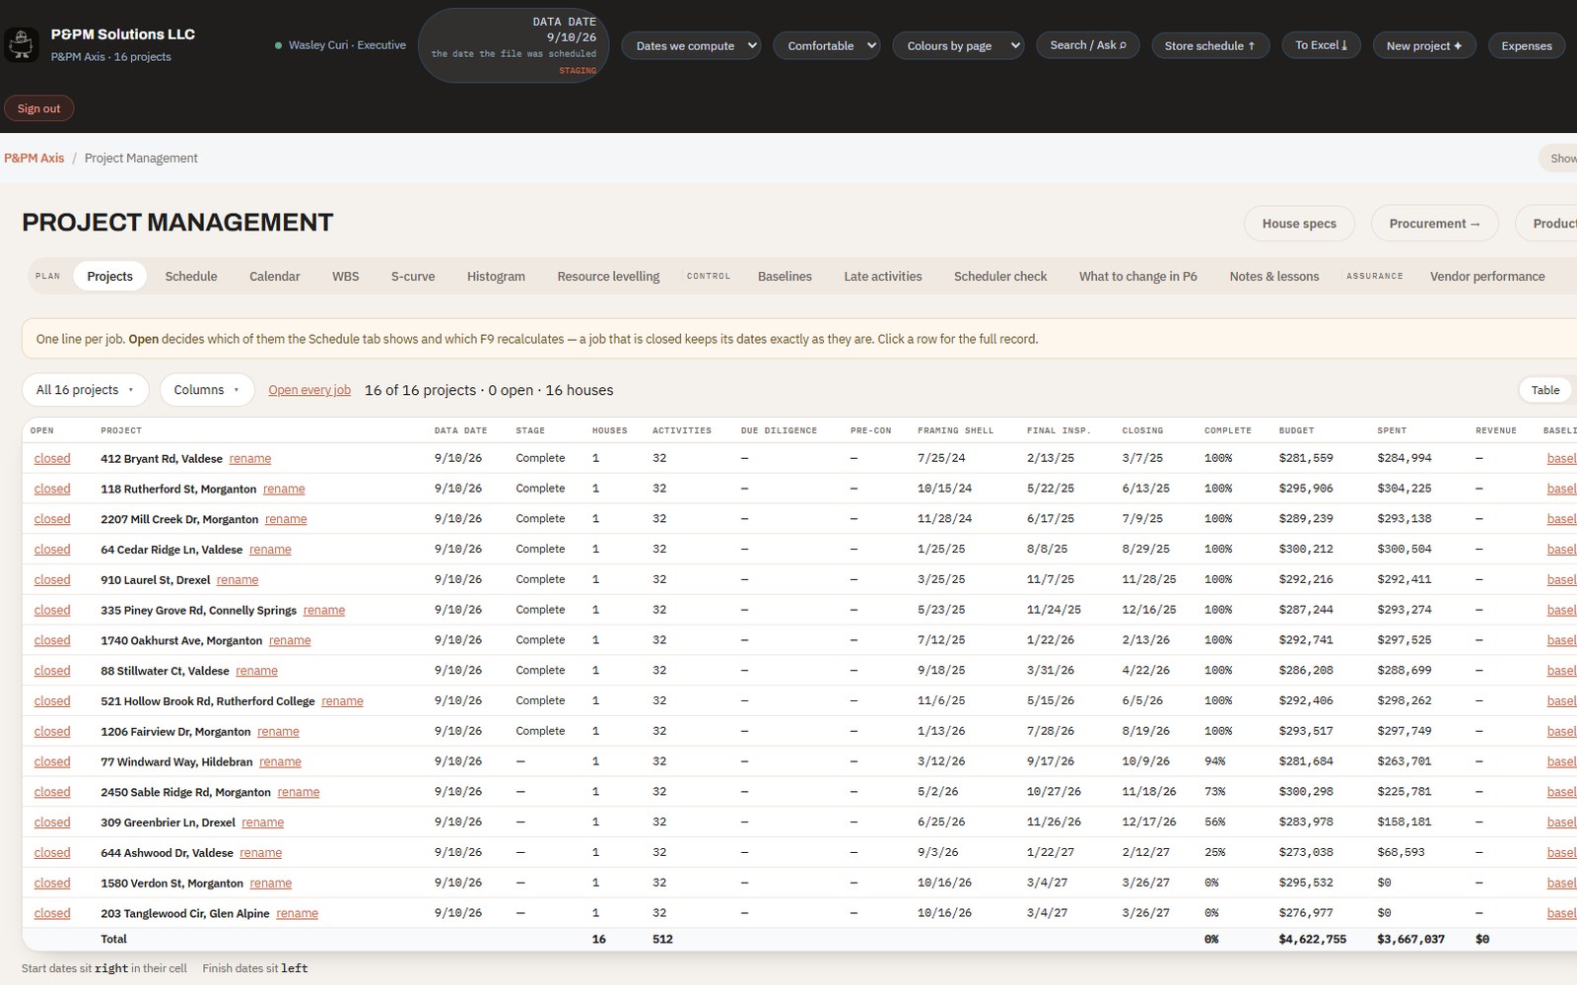1577x985 pixels.
Task: Switch to the Projects tab
Action: pos(109,277)
